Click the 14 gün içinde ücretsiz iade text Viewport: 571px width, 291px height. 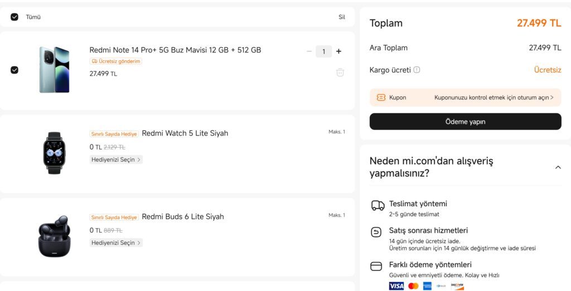(x=424, y=241)
